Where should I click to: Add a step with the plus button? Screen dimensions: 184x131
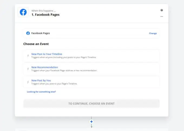(x=91, y=122)
